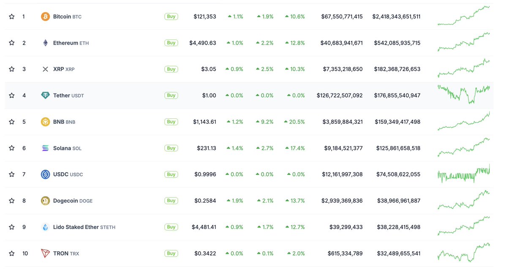This screenshot has height=269, width=507.
Task: Click the Bitcoin coin logo icon
Action: point(45,16)
